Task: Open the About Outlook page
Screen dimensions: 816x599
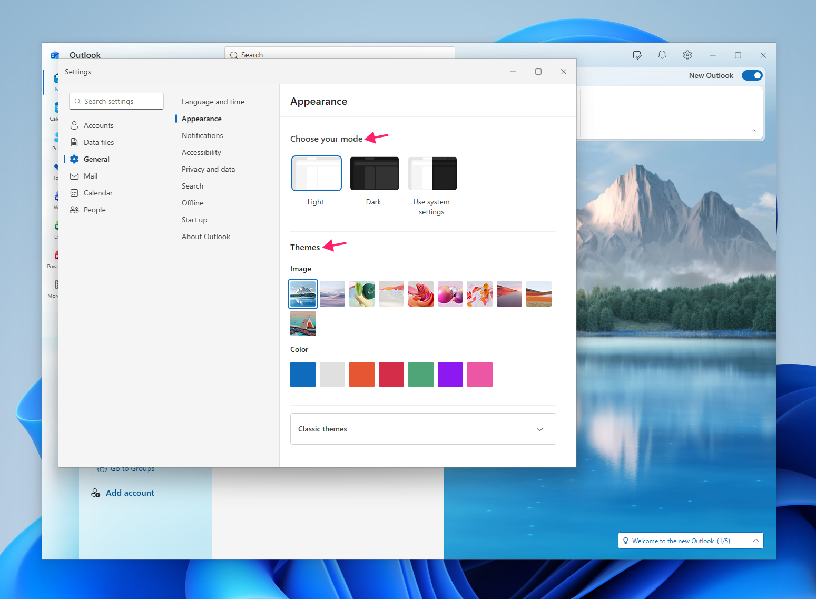Action: 206,237
